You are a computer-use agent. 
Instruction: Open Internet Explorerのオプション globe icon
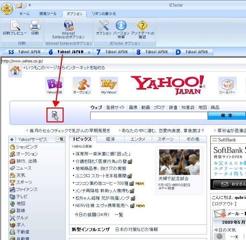pos(68,29)
